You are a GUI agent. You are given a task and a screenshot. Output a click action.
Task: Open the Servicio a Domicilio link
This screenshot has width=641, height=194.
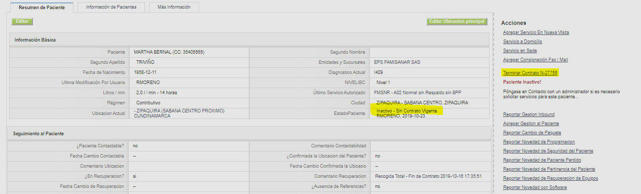522,42
